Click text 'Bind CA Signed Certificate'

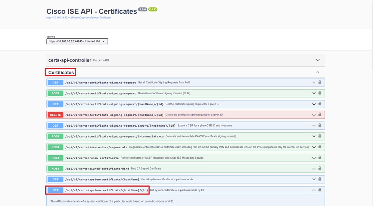(146, 168)
